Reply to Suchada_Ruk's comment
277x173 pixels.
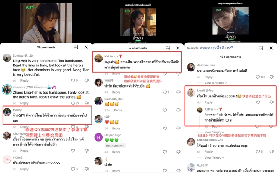point(118,110)
